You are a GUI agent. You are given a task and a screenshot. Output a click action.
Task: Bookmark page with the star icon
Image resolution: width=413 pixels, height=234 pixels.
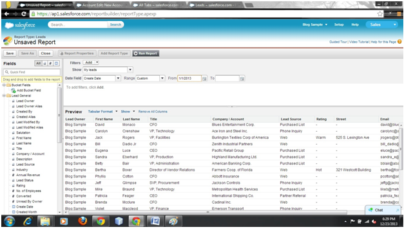tap(379, 14)
